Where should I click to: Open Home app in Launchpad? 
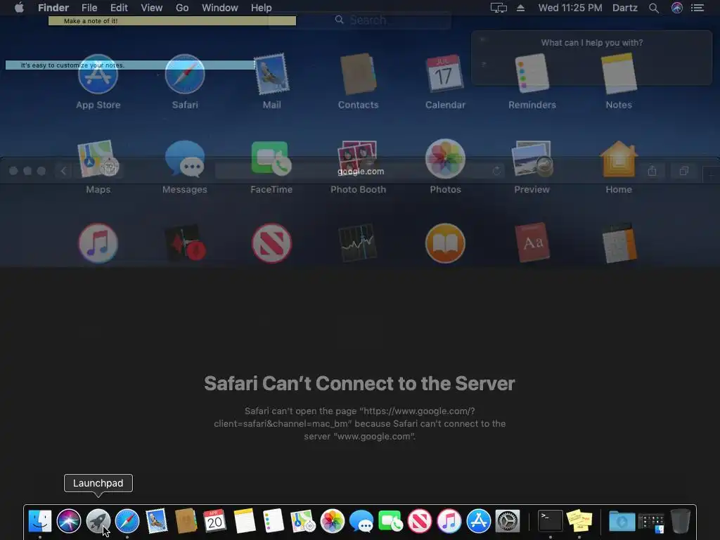pos(619,159)
